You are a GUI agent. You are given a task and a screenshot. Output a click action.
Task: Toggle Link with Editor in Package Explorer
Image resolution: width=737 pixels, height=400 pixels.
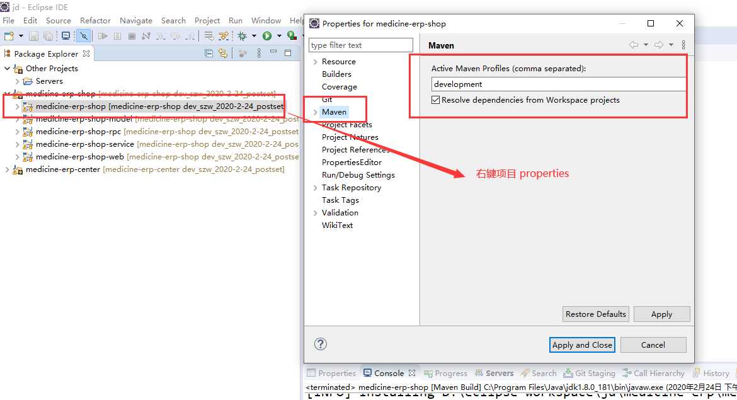(x=223, y=54)
